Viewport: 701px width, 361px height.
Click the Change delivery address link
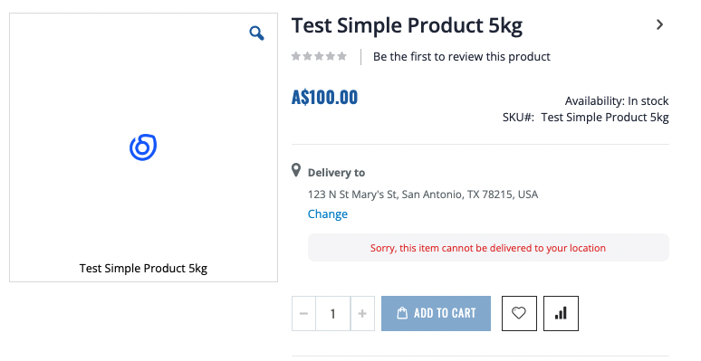coord(328,214)
